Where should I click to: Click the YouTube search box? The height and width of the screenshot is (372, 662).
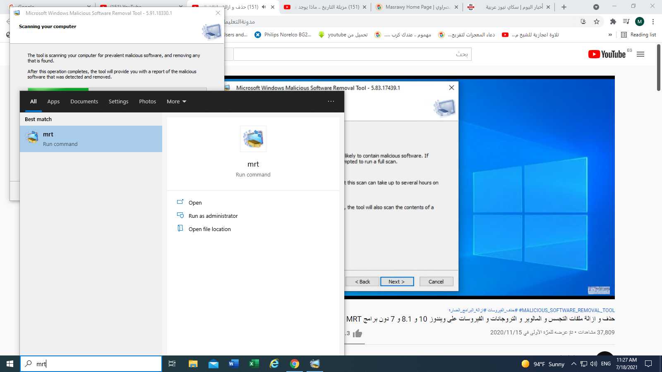point(352,54)
